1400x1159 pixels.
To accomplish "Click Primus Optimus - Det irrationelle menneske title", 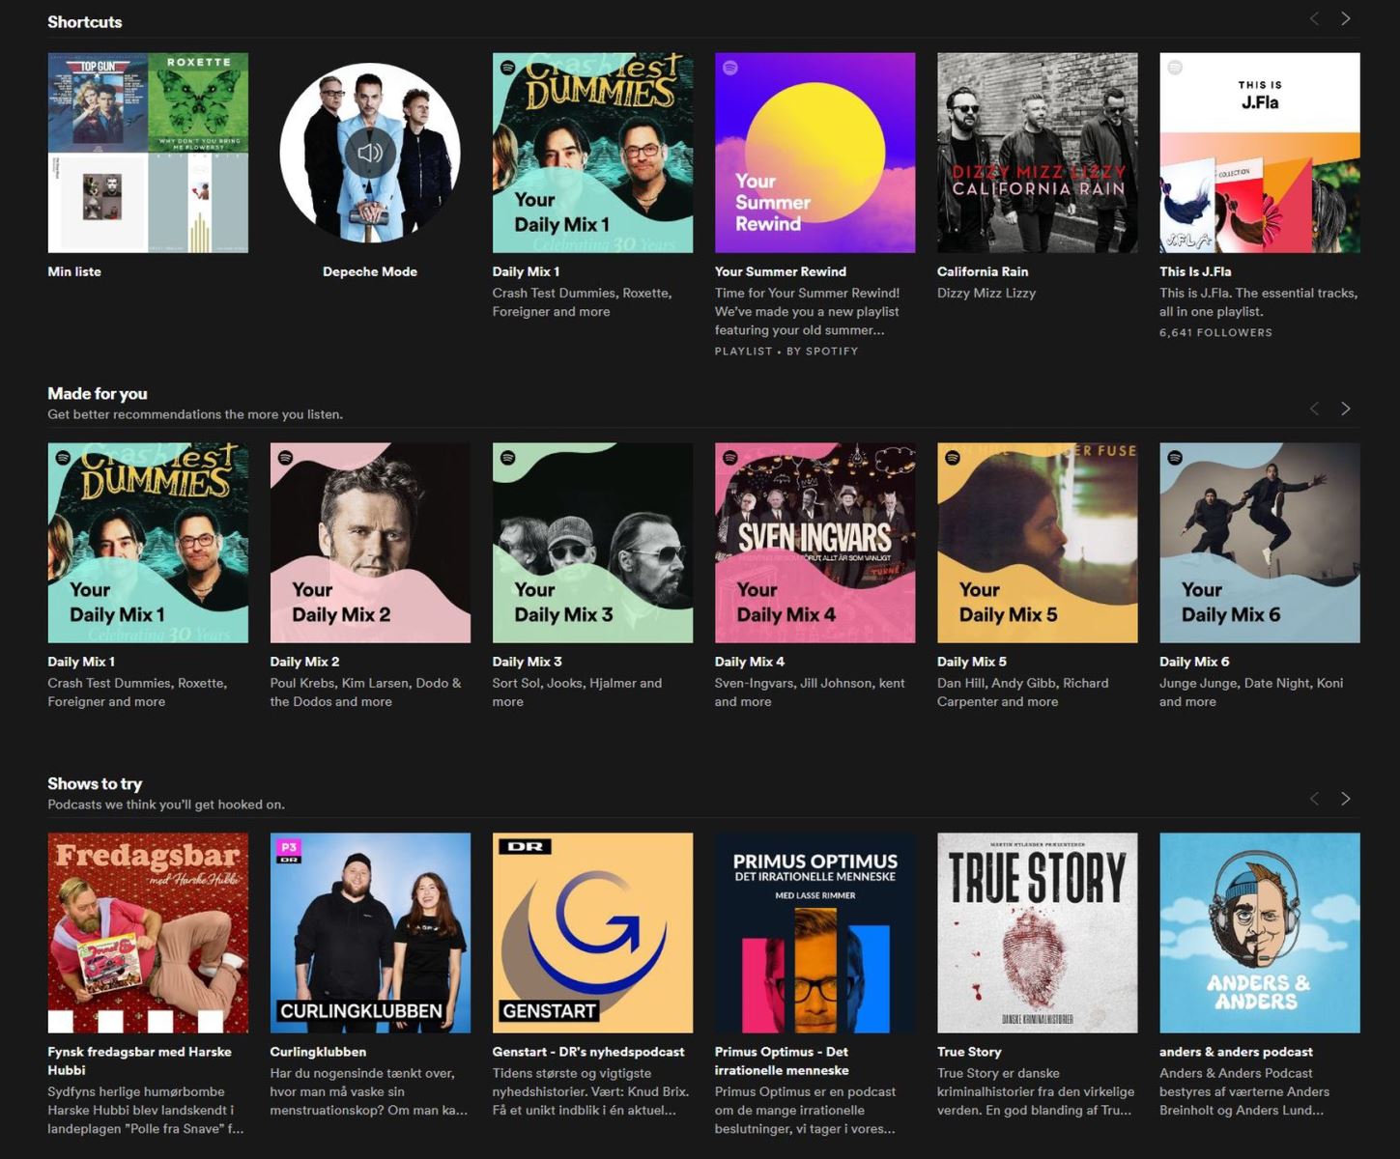I will pyautogui.click(x=782, y=1060).
